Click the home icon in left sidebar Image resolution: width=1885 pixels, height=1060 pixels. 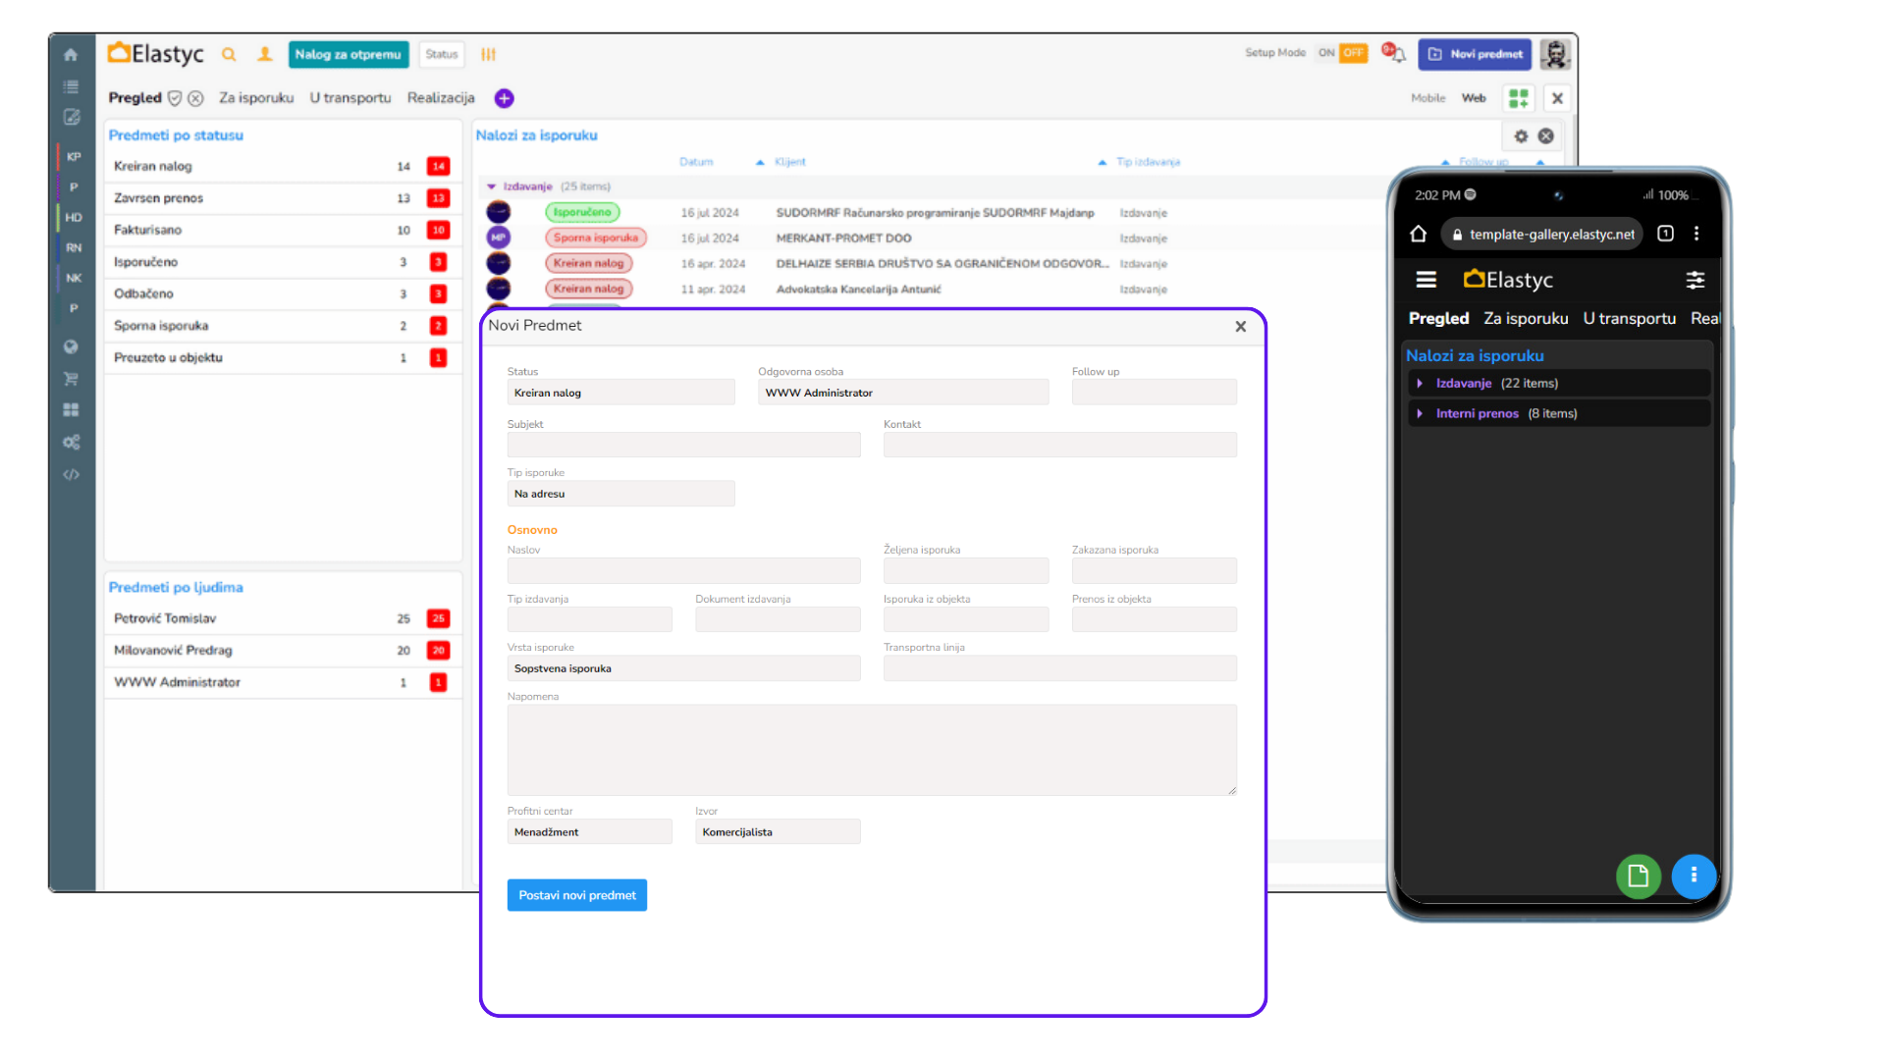point(71,55)
